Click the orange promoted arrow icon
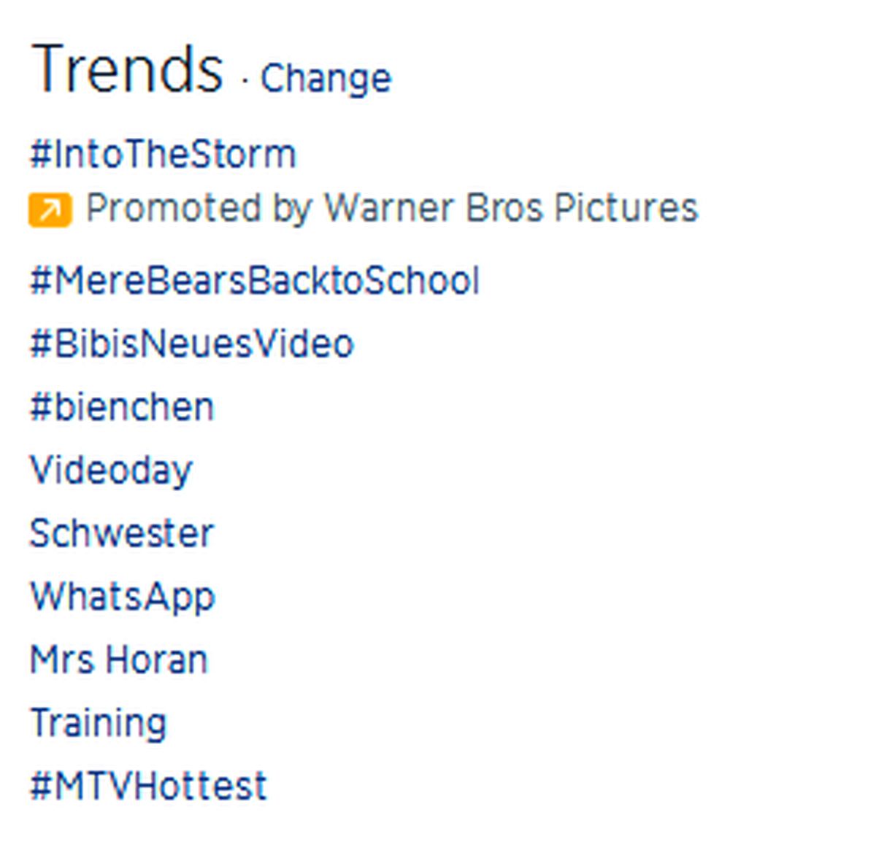This screenshot has height=847, width=876. click(50, 210)
